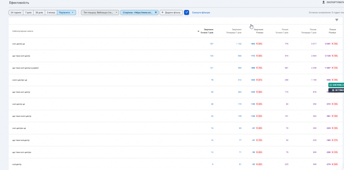
Task: Sort by Покази Різниця column header
Action: coord(332,31)
